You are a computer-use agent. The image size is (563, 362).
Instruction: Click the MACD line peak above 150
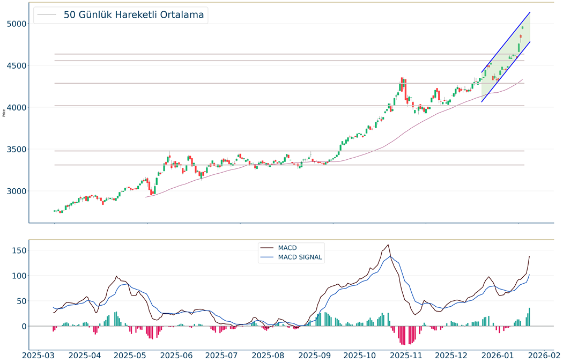pos(388,245)
